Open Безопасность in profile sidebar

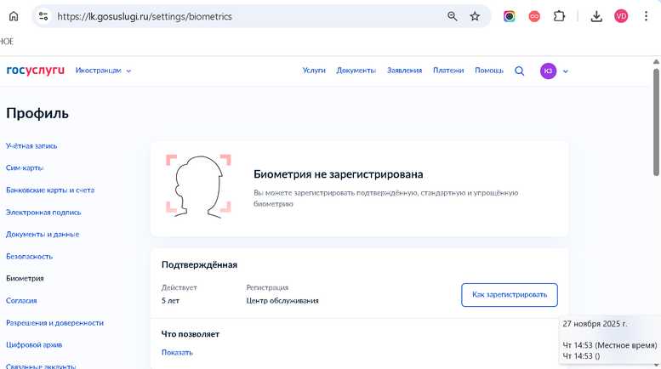29,256
